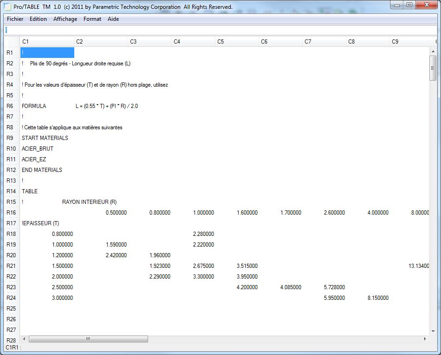Click the horizontal scrollbar thumb
Image resolution: width=441 pixels, height=355 pixels.
[88, 339]
